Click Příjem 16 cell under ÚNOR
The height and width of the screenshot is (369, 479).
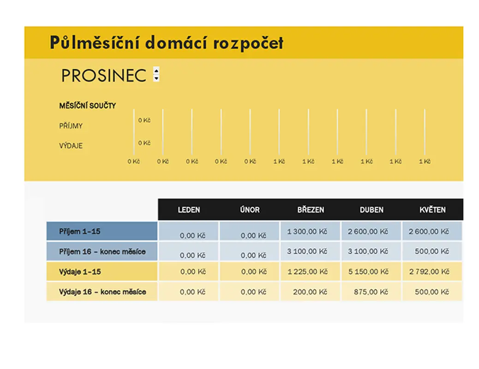tap(250, 251)
